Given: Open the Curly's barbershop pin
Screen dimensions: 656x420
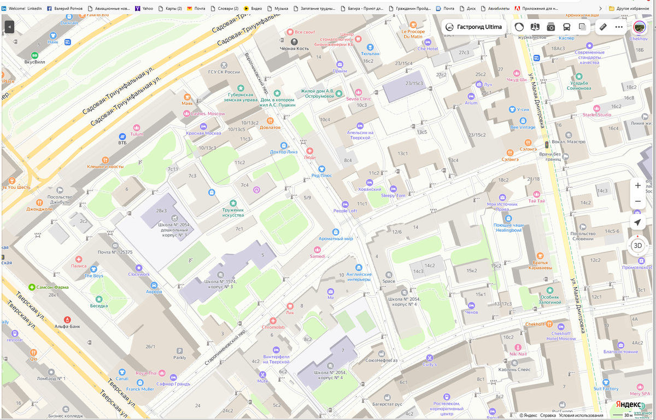Looking at the screenshot, I should (x=429, y=358).
